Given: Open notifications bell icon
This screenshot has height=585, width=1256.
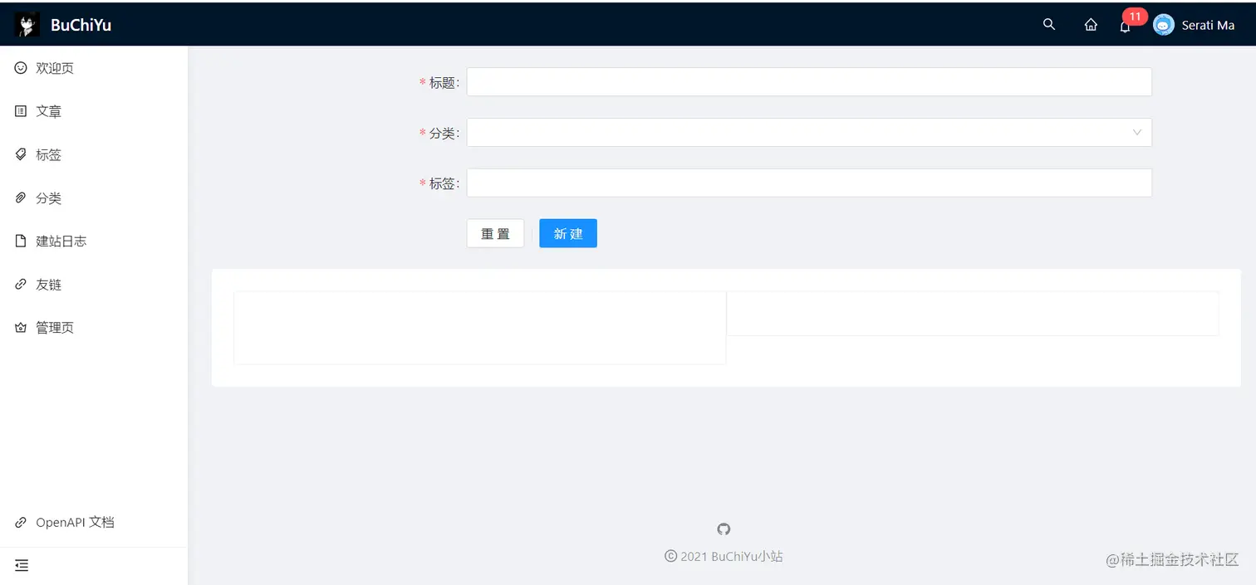Looking at the screenshot, I should pyautogui.click(x=1125, y=26).
